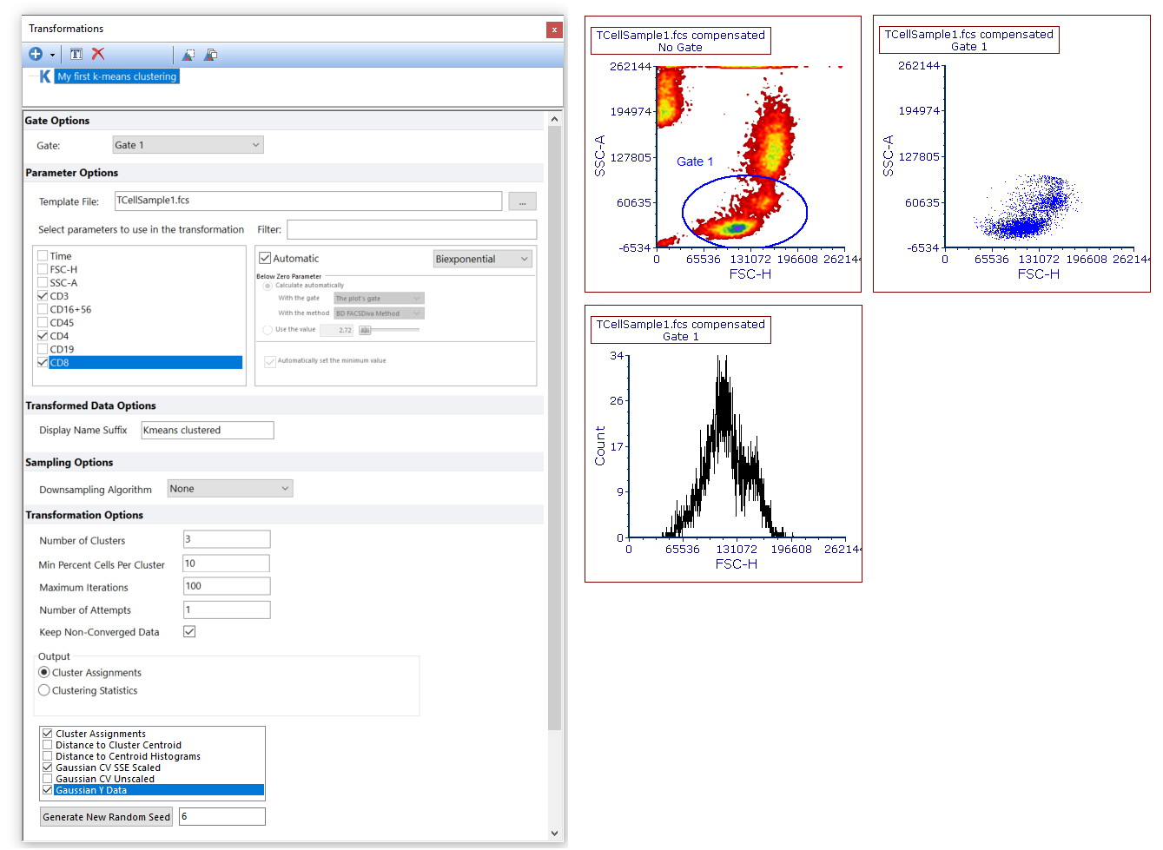Select Clustering Statistics radio button
The image size is (1163, 850).
tap(44, 690)
